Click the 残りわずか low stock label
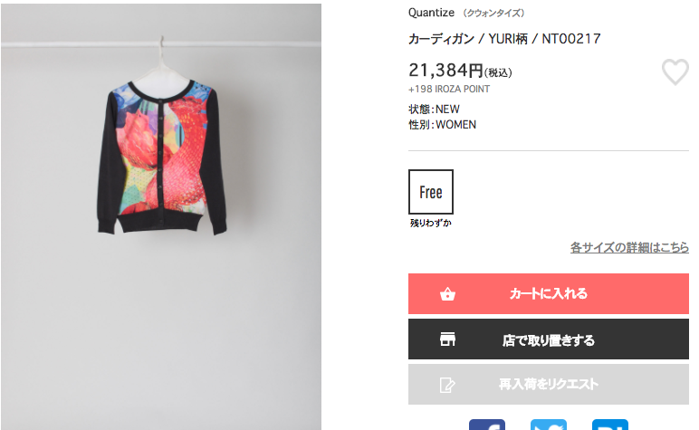699x430 pixels. (x=431, y=223)
